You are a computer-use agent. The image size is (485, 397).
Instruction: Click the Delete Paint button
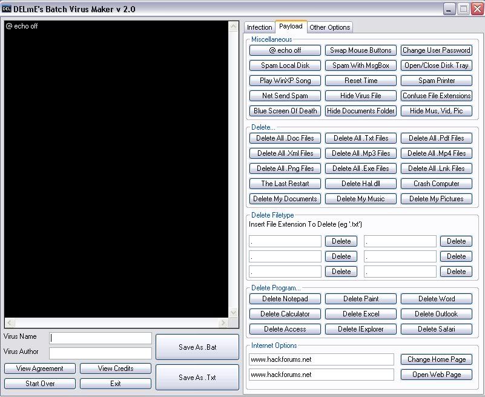361,299
